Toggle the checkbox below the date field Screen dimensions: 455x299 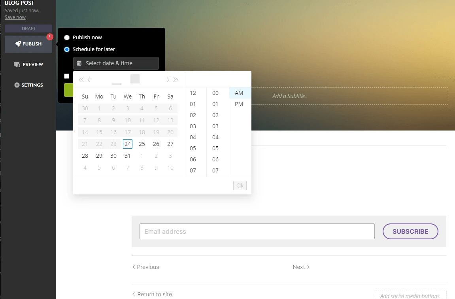tap(66, 76)
